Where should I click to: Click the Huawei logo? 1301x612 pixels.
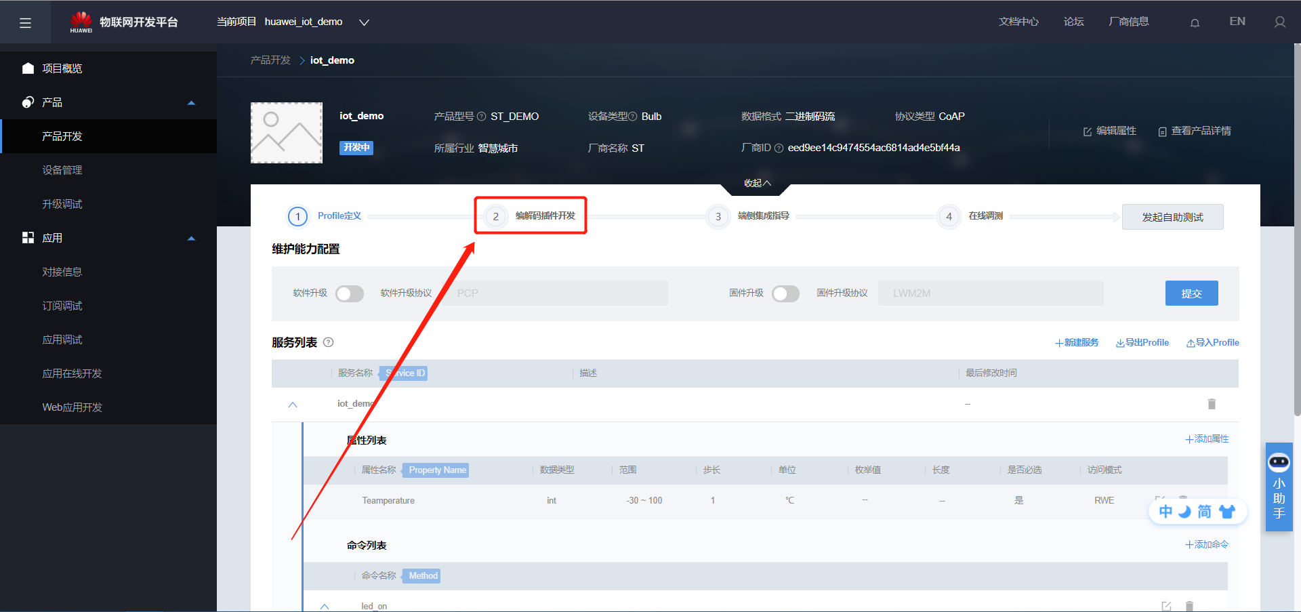tap(81, 22)
